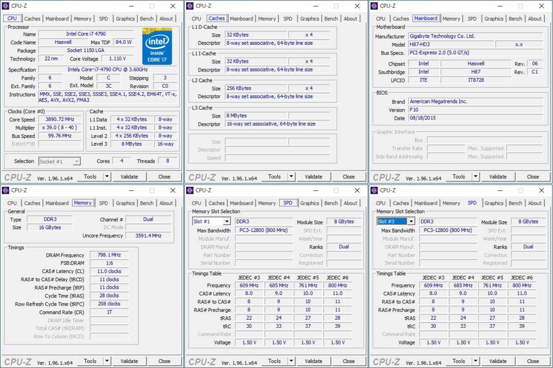This screenshot has height=368, width=553.
Task: Open Tools dropdown arrow in Mainboard window
Action: (x=476, y=177)
